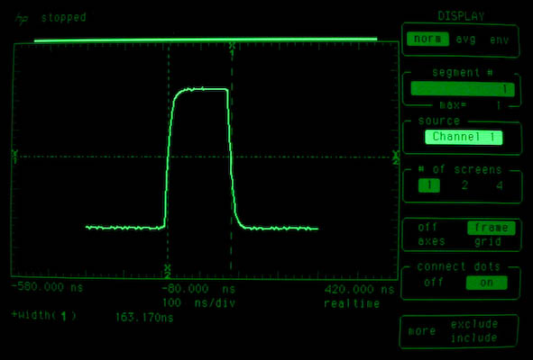533x360 pixels.
Task: Select the include option
Action: [x=474, y=337]
